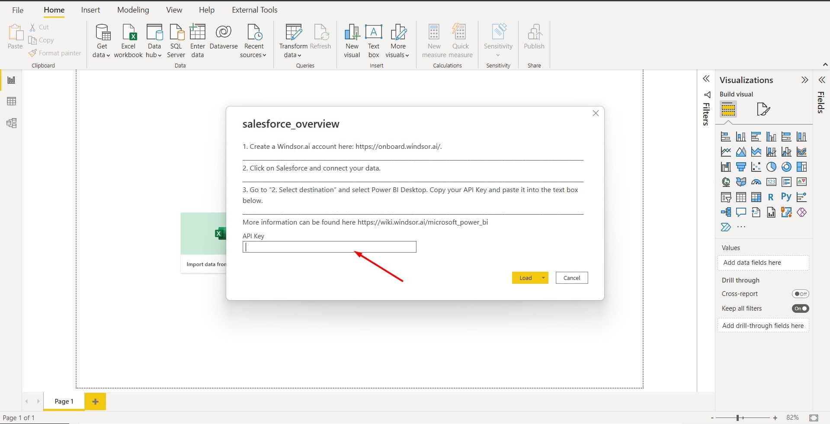Screen dimensions: 830x424
Task: Select the Decomposition tree visual
Action: point(726,212)
